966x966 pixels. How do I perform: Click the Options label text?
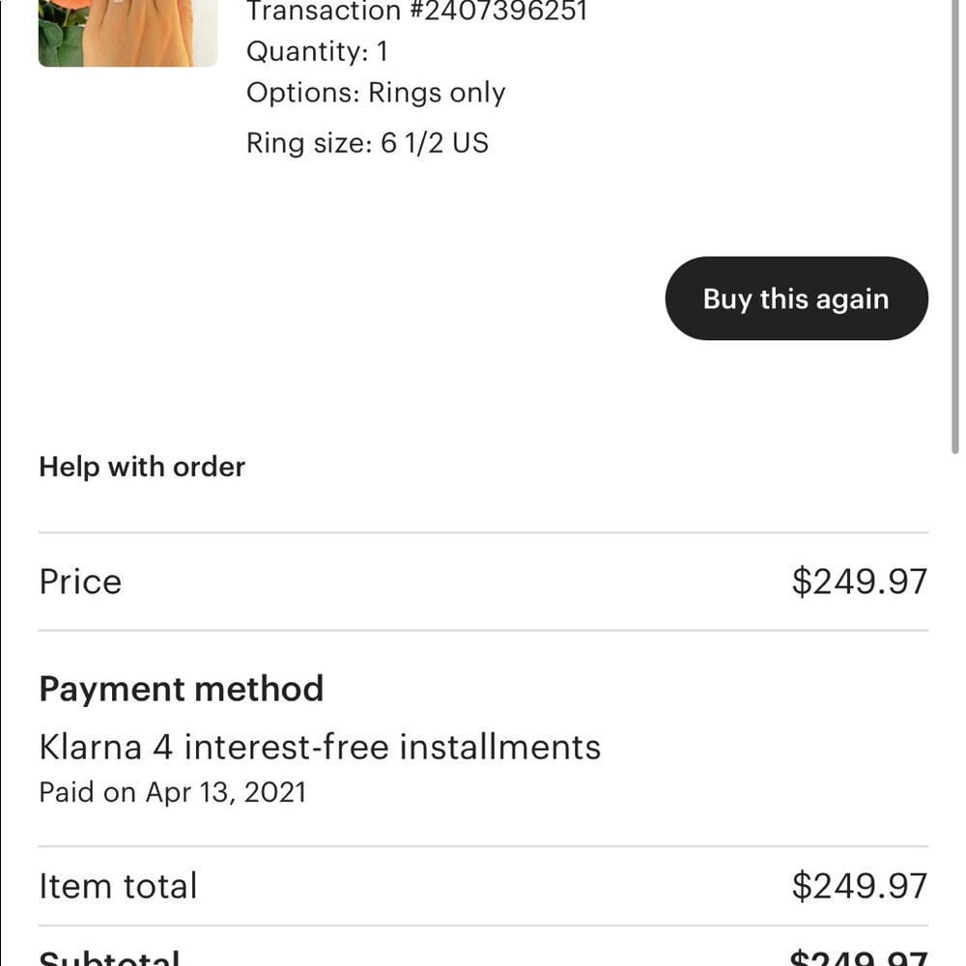[301, 93]
